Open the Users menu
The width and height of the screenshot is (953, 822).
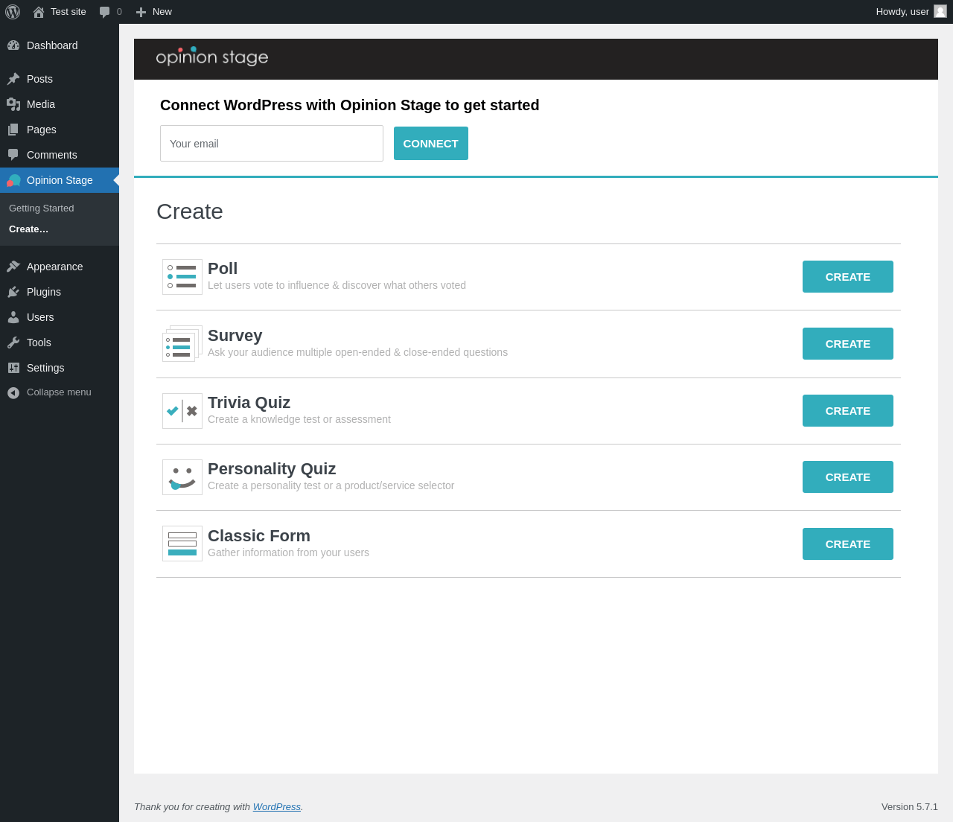pyautogui.click(x=60, y=317)
